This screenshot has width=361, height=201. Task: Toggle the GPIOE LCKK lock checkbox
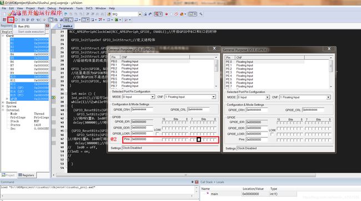point(272,135)
